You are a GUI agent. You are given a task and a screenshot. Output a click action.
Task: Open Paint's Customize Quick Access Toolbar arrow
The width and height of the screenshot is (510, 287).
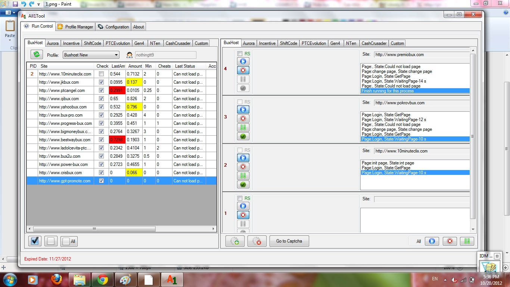pyautogui.click(x=39, y=4)
